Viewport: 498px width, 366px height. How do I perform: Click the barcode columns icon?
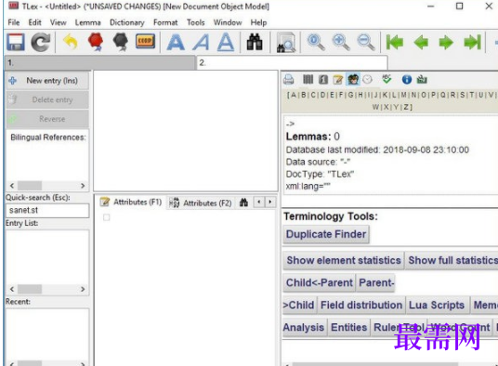click(308, 79)
